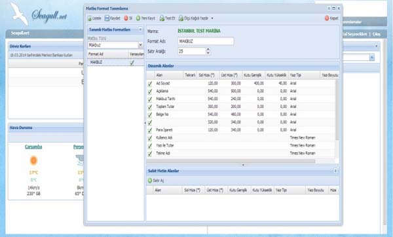Image resolution: width=393 pixels, height=237 pixels.
Task: Toggle the Ad Soyad row checkbox
Action: (150, 84)
